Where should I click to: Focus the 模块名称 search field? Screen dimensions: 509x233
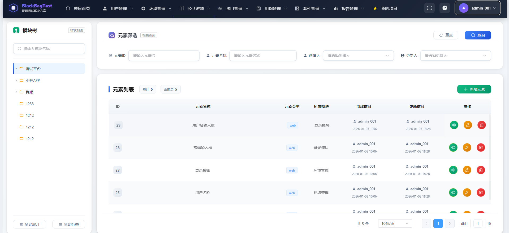click(x=49, y=49)
